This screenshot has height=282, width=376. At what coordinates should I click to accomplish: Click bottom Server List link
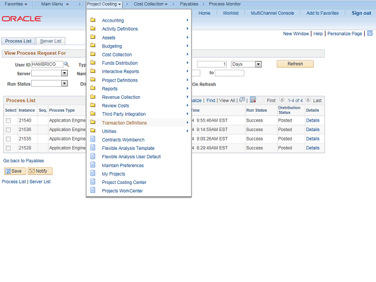click(x=40, y=182)
